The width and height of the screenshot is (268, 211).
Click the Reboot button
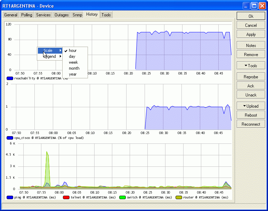click(x=251, y=115)
